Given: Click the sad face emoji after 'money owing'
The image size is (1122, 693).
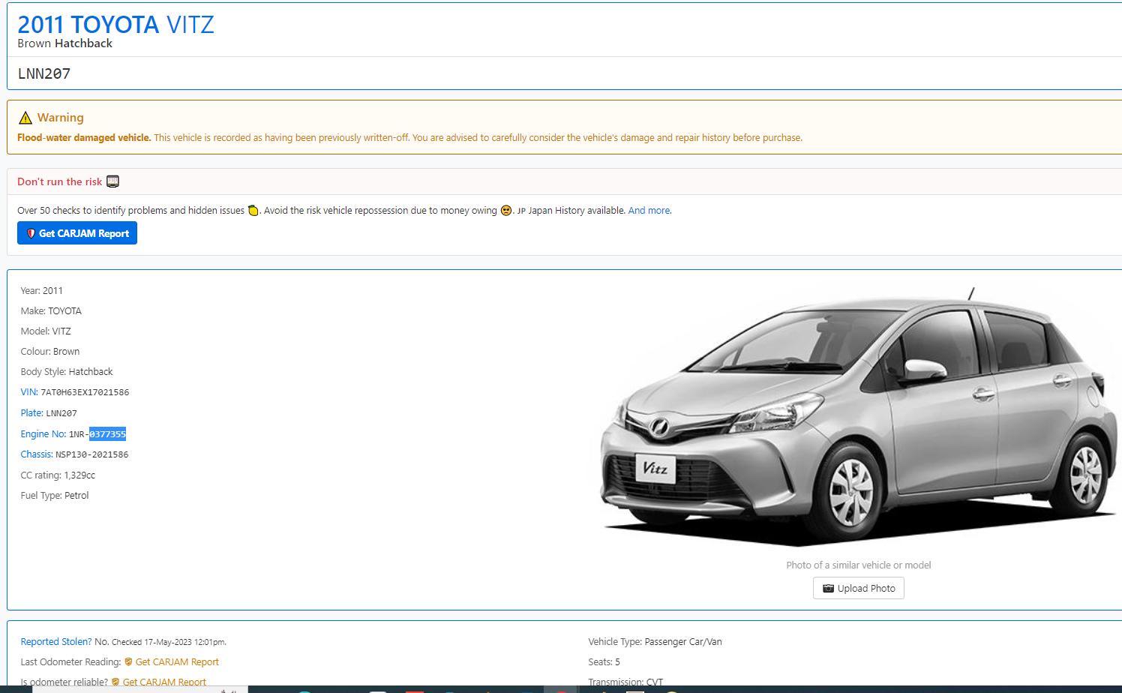Looking at the screenshot, I should click(506, 211).
